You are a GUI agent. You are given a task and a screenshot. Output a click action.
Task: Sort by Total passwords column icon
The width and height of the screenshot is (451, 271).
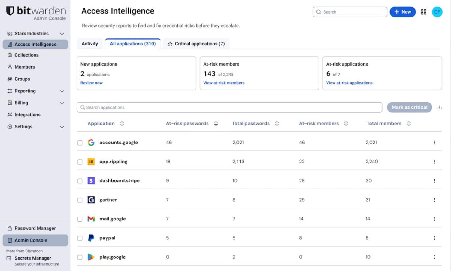pyautogui.click(x=277, y=124)
